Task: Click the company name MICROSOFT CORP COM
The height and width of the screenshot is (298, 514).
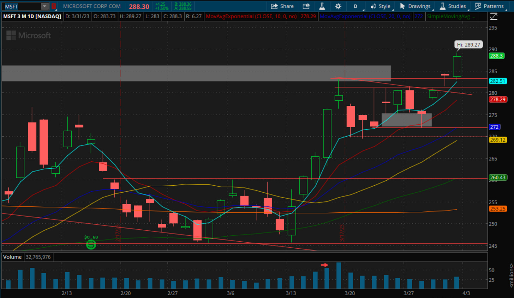Action: pyautogui.click(x=92, y=6)
